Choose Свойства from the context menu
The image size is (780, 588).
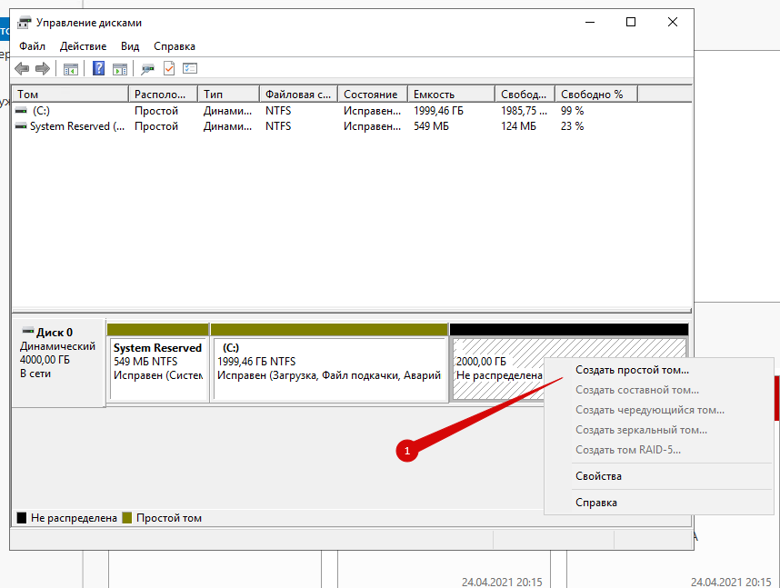pos(598,475)
